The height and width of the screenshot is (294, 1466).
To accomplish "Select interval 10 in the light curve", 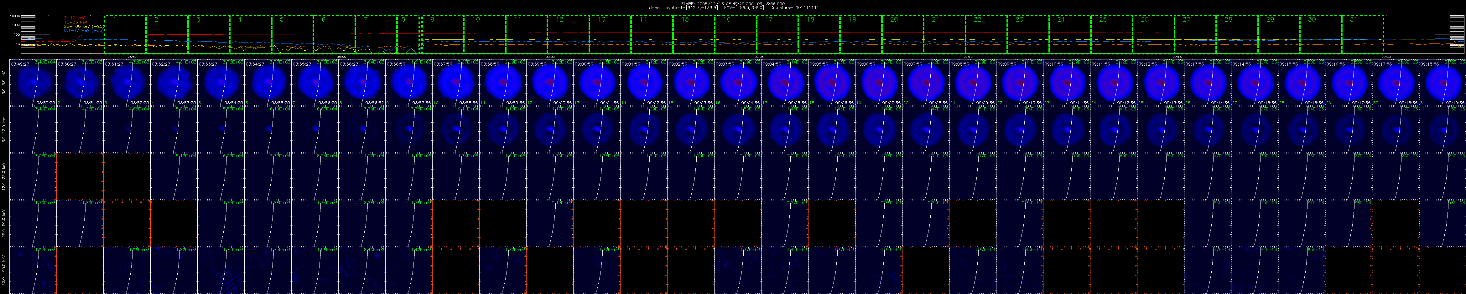I will (x=485, y=35).
